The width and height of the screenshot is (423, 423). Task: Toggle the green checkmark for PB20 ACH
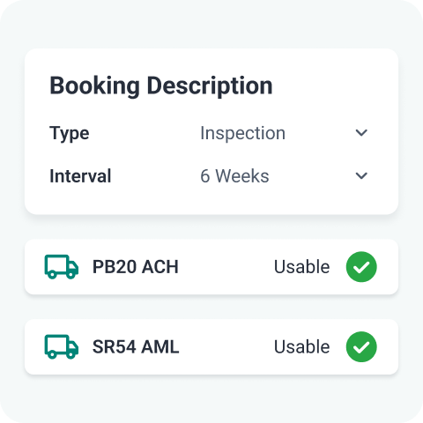click(361, 267)
